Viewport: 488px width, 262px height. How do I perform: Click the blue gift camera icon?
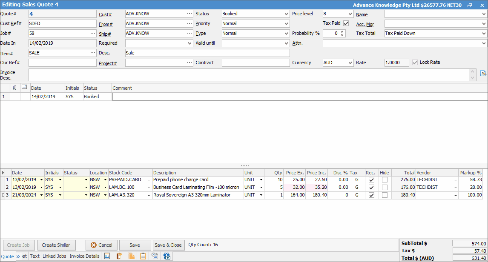[x=167, y=256]
